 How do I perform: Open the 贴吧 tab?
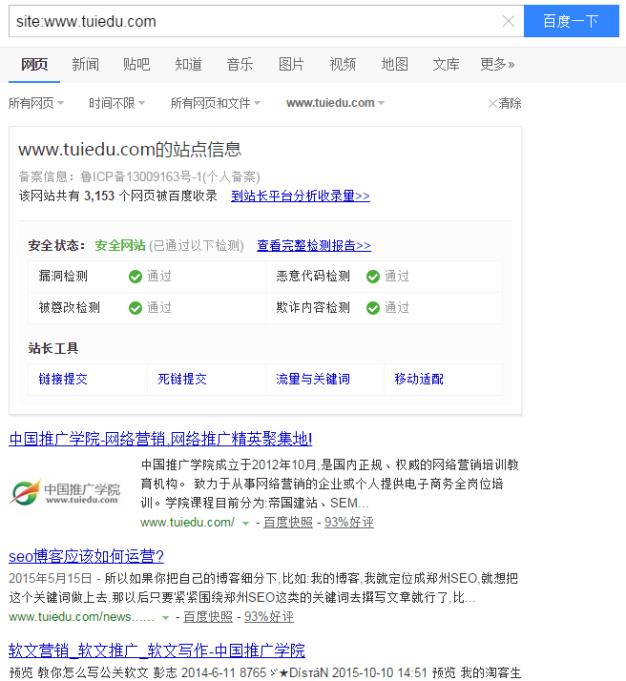point(136,64)
